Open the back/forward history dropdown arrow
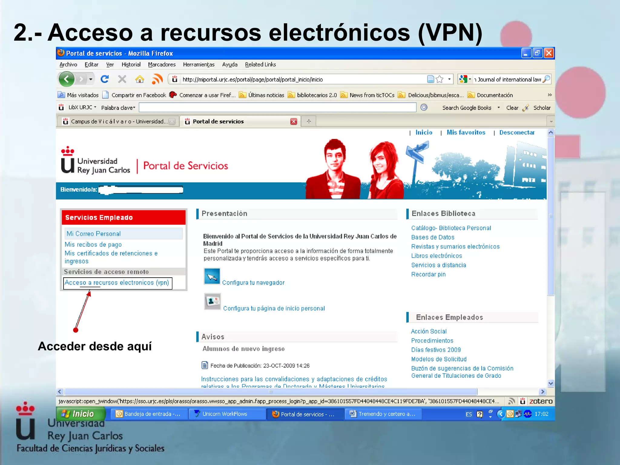620x465 pixels. tap(91, 79)
